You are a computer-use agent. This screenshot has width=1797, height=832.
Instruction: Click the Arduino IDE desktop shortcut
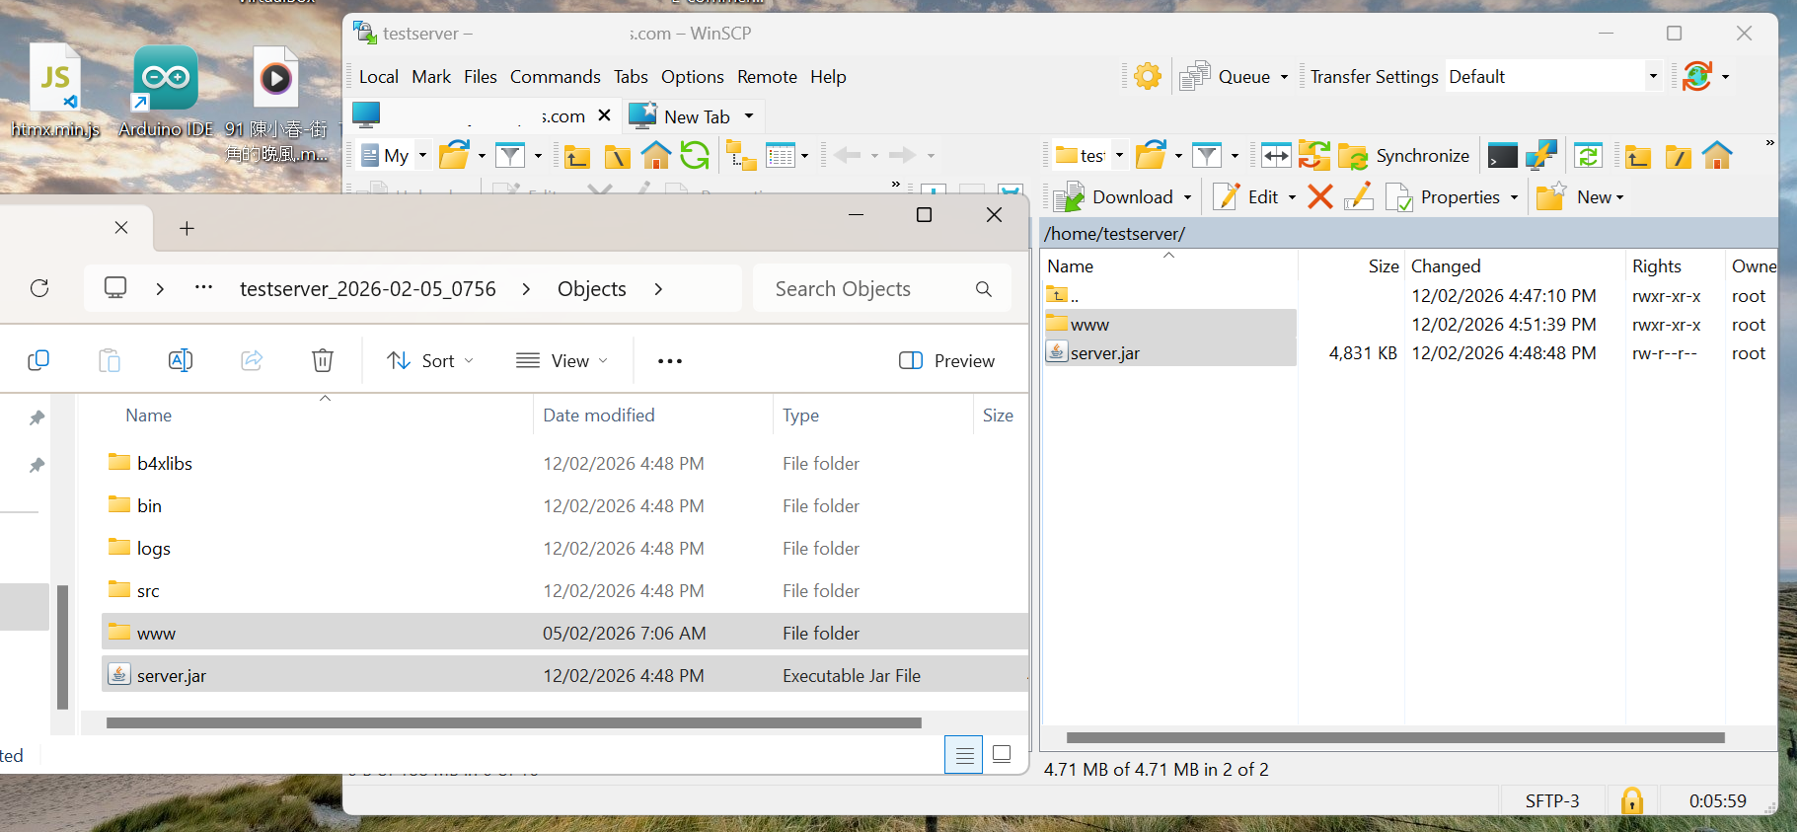pyautogui.click(x=166, y=91)
